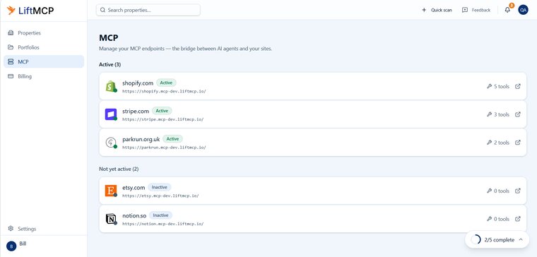Screen dimensions: 537x257
Task: Click the search magnifier icon
Action: click(102, 10)
